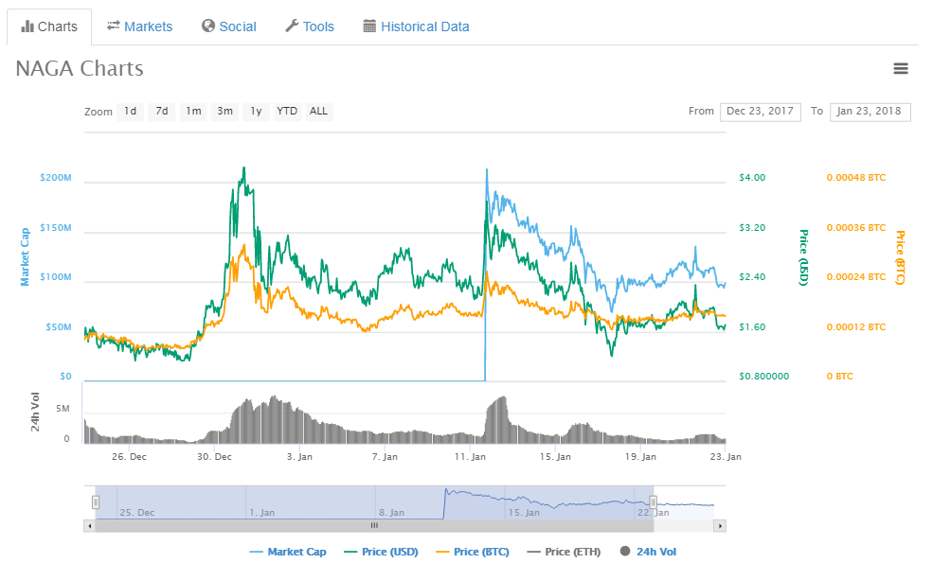Click the exchange arrows icon beside Markets
Screen dimensions: 933x563
[113, 26]
